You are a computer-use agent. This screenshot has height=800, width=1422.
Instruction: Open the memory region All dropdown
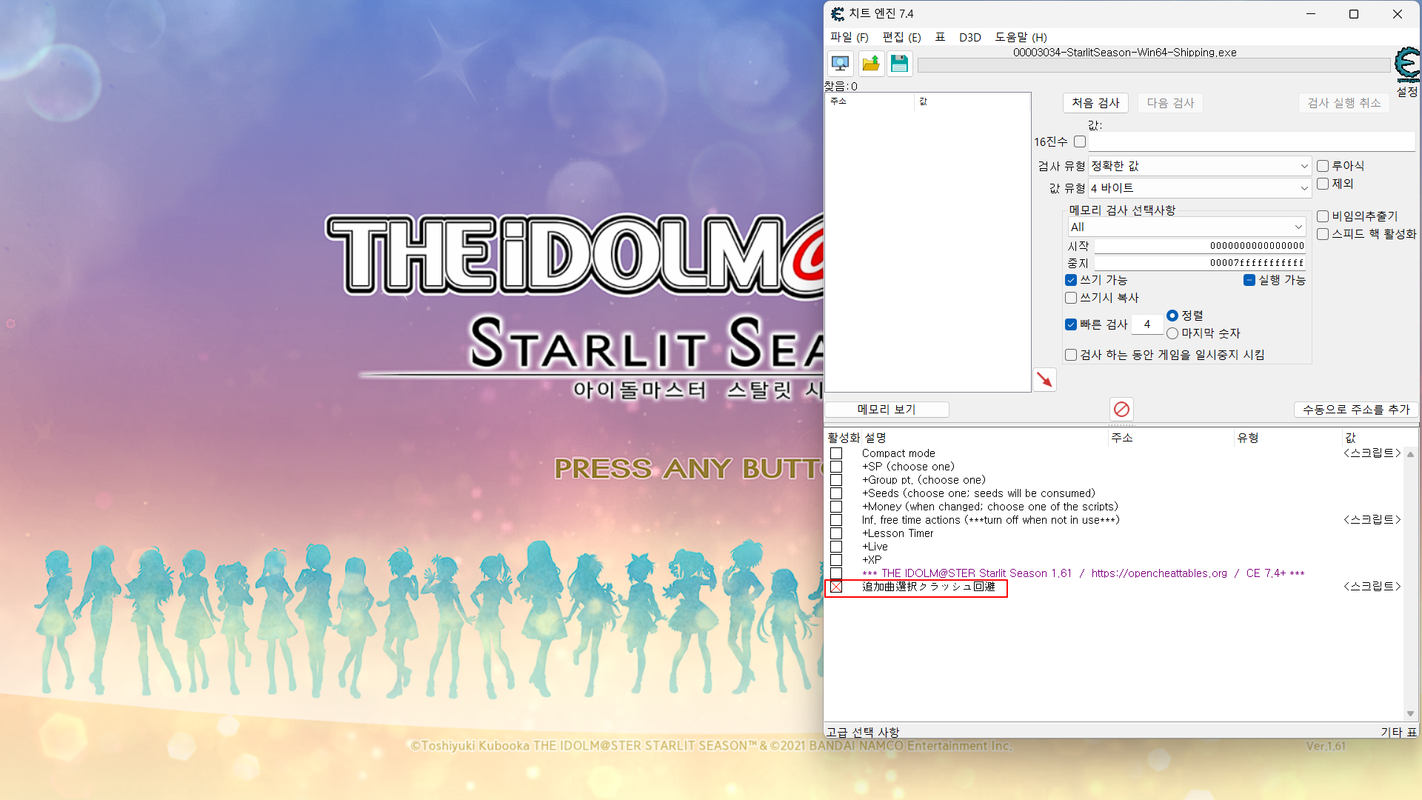click(1186, 227)
